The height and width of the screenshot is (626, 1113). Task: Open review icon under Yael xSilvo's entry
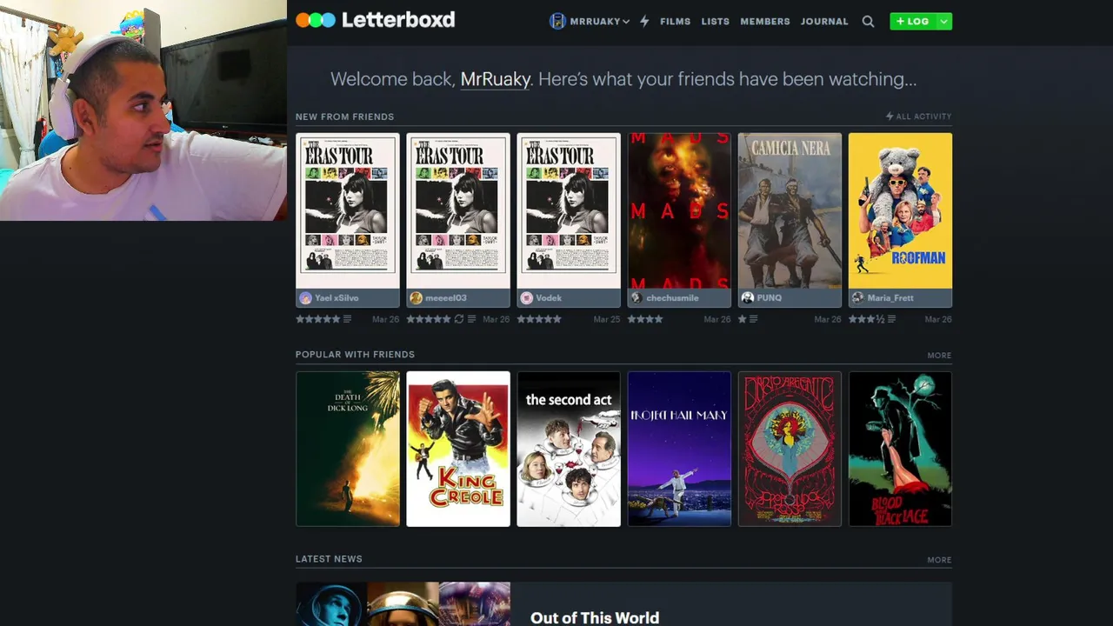click(347, 319)
